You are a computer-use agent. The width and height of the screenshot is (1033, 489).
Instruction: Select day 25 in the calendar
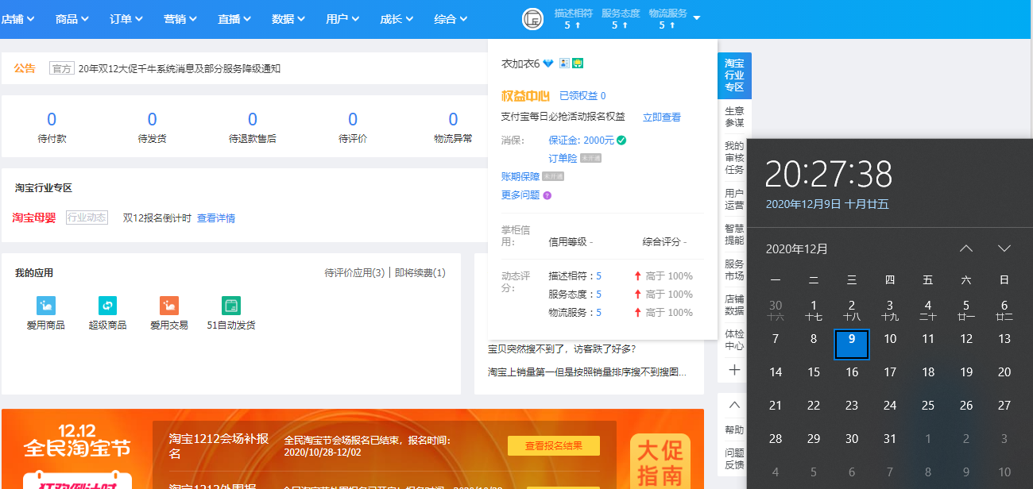(928, 406)
